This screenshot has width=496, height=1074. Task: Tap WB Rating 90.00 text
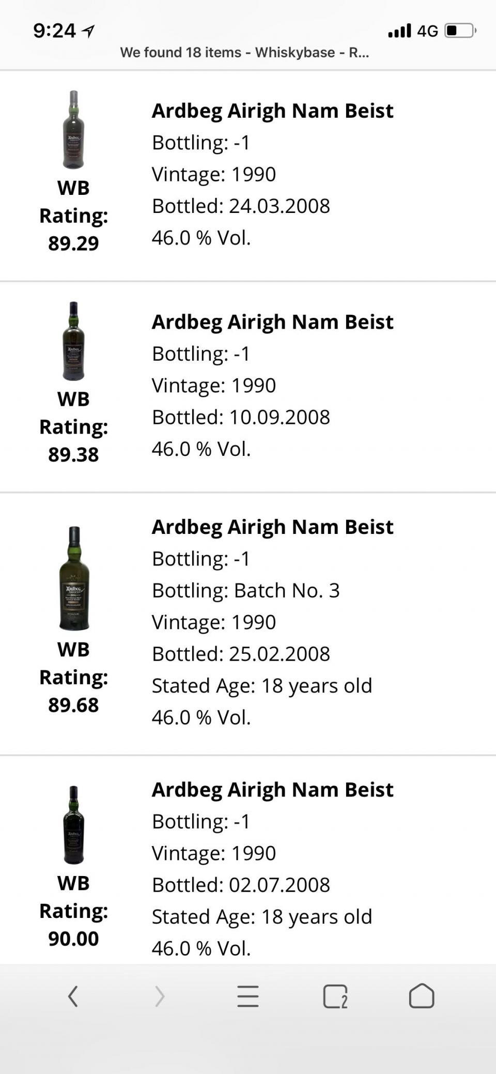(x=73, y=911)
